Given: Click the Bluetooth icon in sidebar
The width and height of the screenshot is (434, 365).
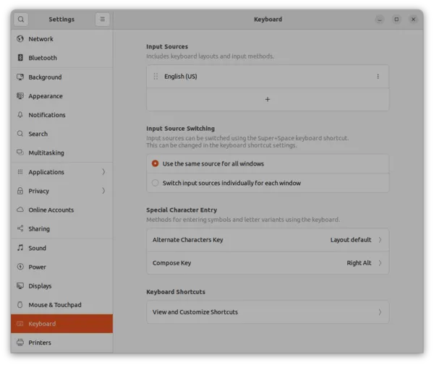Looking at the screenshot, I should coord(20,58).
